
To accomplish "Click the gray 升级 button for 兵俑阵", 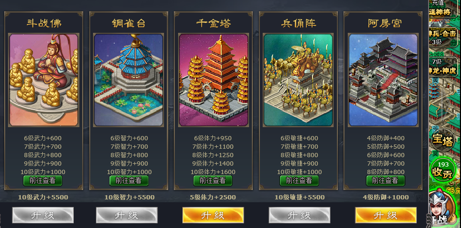I will [299, 215].
